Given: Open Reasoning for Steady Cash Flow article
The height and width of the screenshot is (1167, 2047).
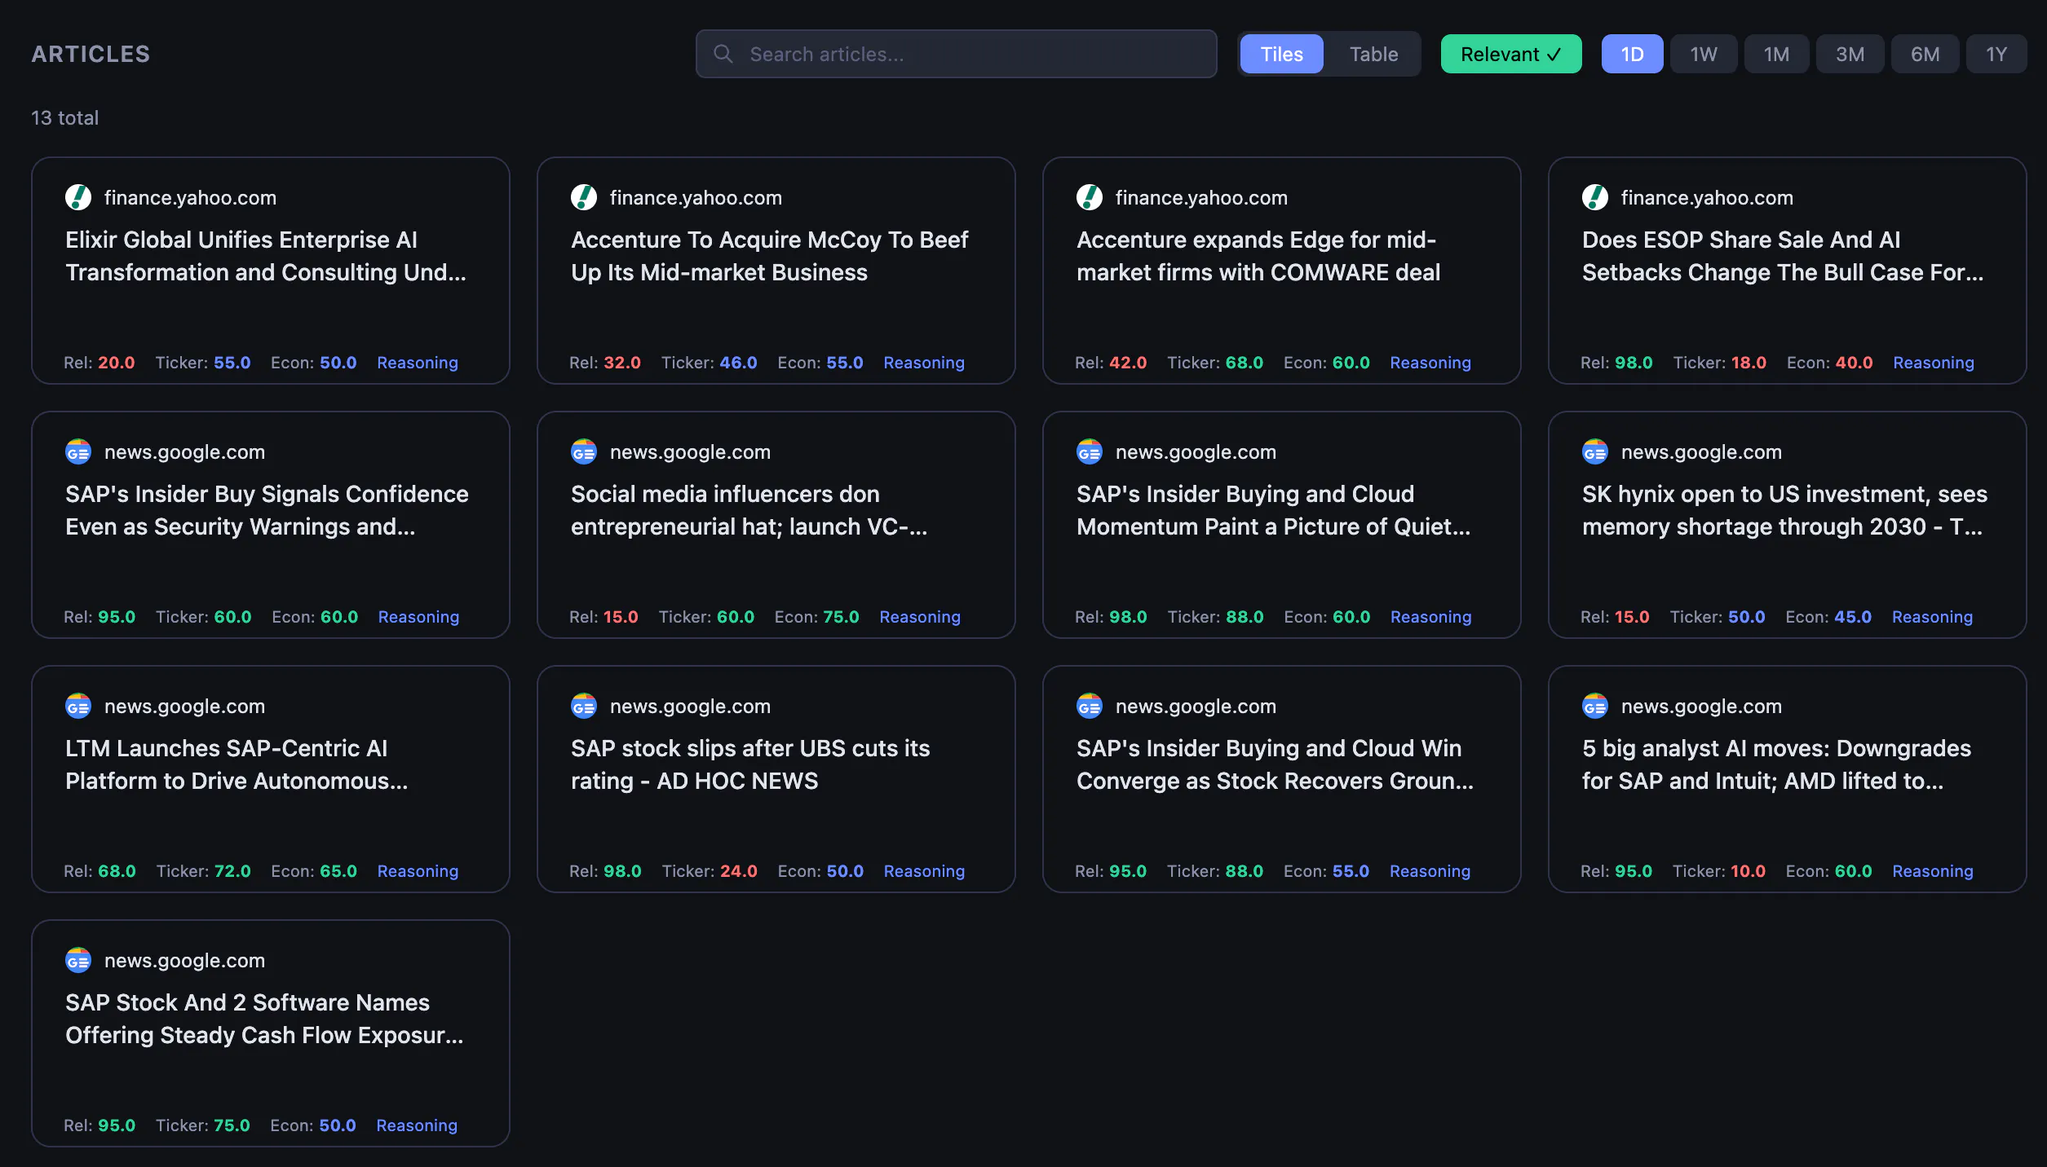Looking at the screenshot, I should coord(417,1125).
